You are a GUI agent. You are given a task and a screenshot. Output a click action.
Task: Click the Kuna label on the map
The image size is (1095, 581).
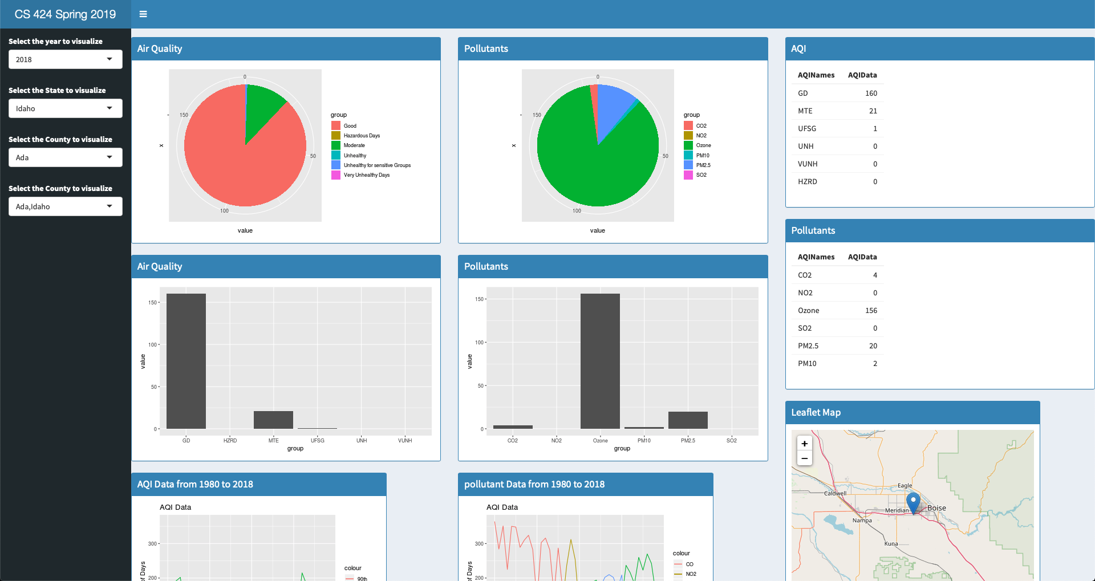pyautogui.click(x=891, y=543)
